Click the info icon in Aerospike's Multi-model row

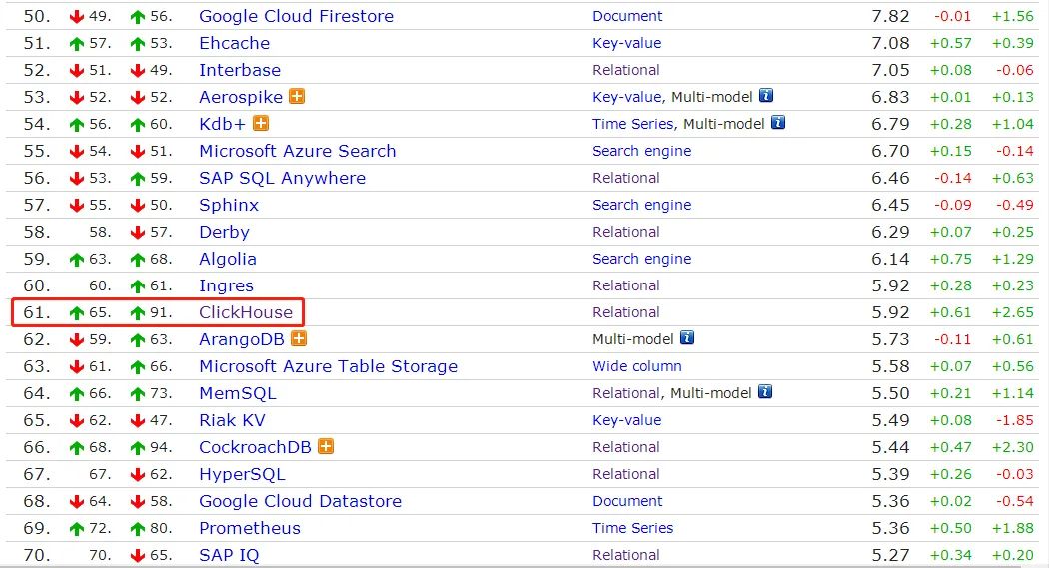click(x=766, y=96)
